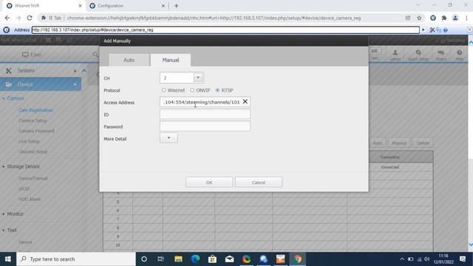
Task: Open Channel Setup page
Action: coord(33,151)
